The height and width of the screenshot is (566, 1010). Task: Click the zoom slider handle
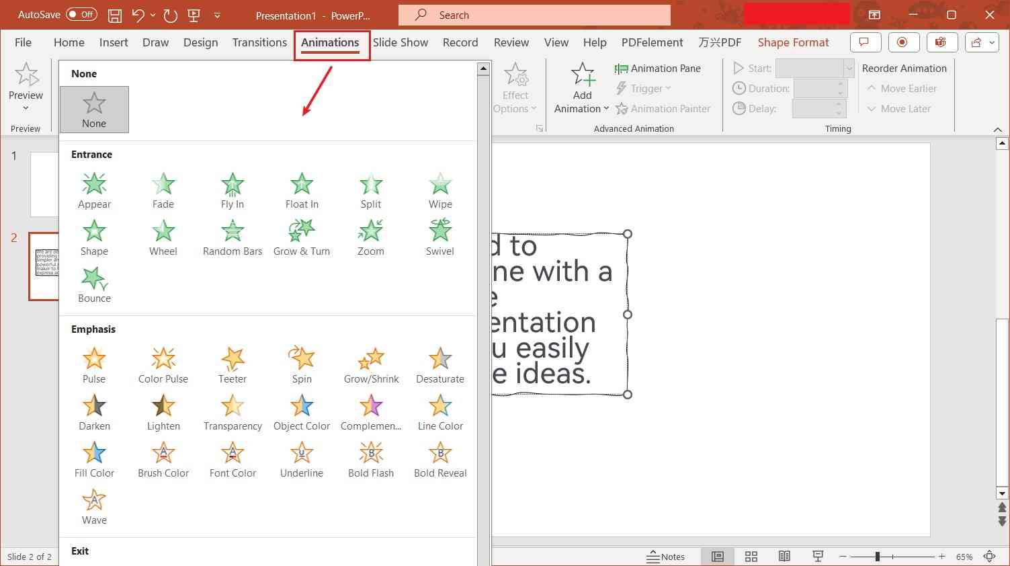pos(877,557)
